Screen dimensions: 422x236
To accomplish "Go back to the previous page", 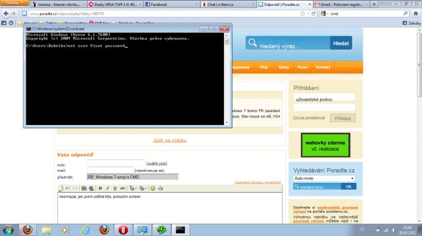I will pyautogui.click(x=6, y=13).
